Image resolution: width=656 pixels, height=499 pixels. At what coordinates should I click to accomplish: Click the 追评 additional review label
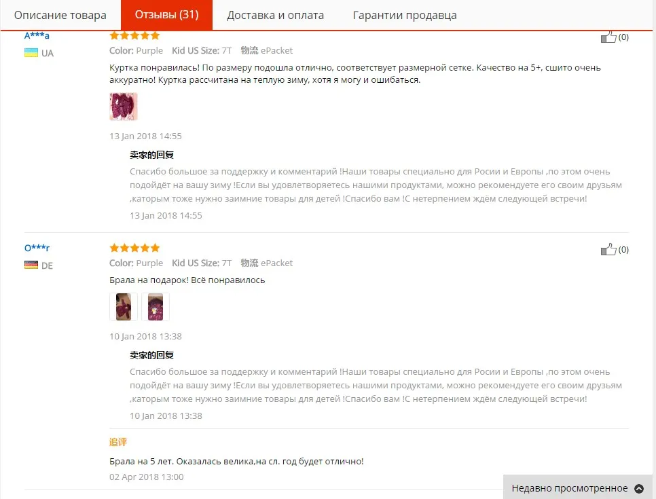pyautogui.click(x=118, y=442)
